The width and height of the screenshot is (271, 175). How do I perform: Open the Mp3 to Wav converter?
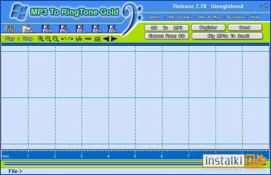(180, 17)
